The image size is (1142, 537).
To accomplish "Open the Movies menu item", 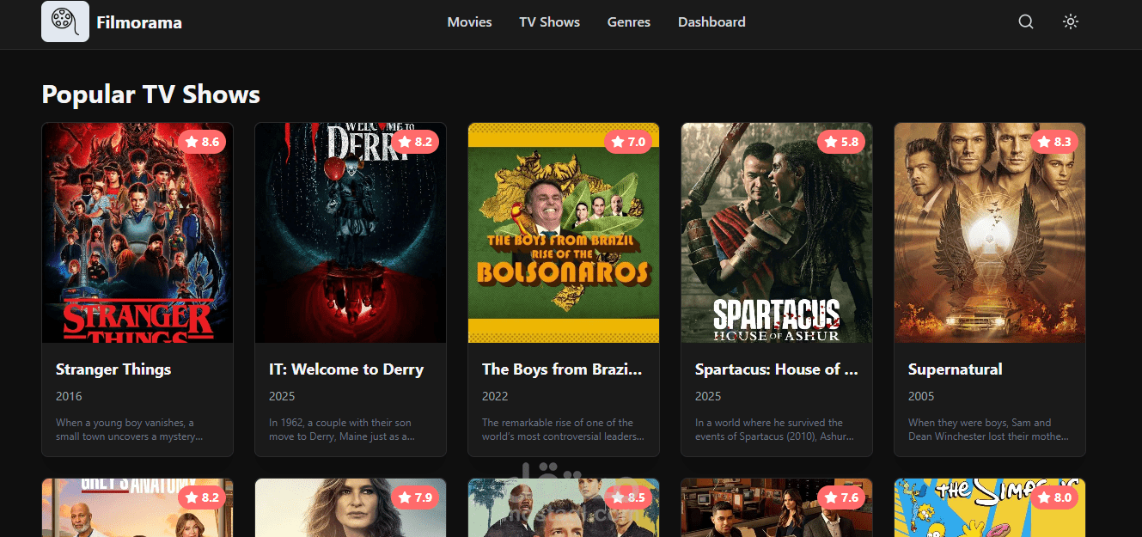I will click(x=469, y=22).
